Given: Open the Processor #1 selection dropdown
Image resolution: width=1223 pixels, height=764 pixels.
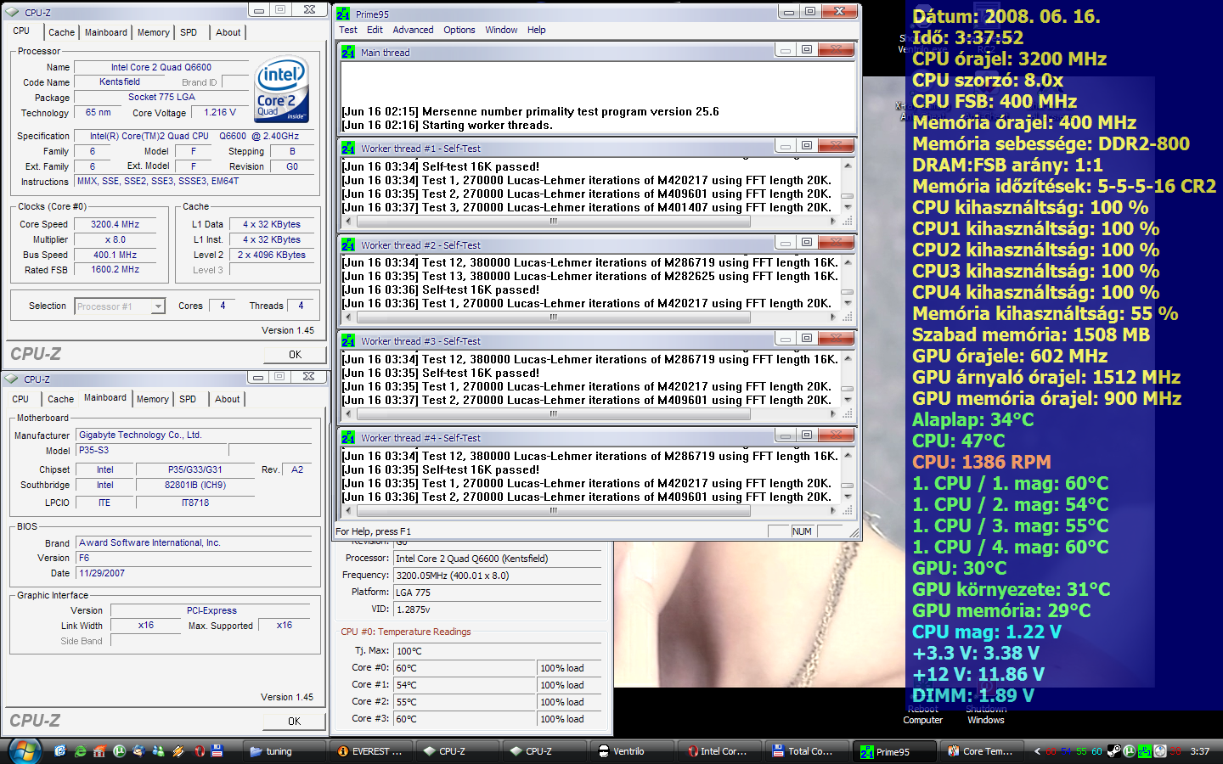Looking at the screenshot, I should [x=158, y=306].
